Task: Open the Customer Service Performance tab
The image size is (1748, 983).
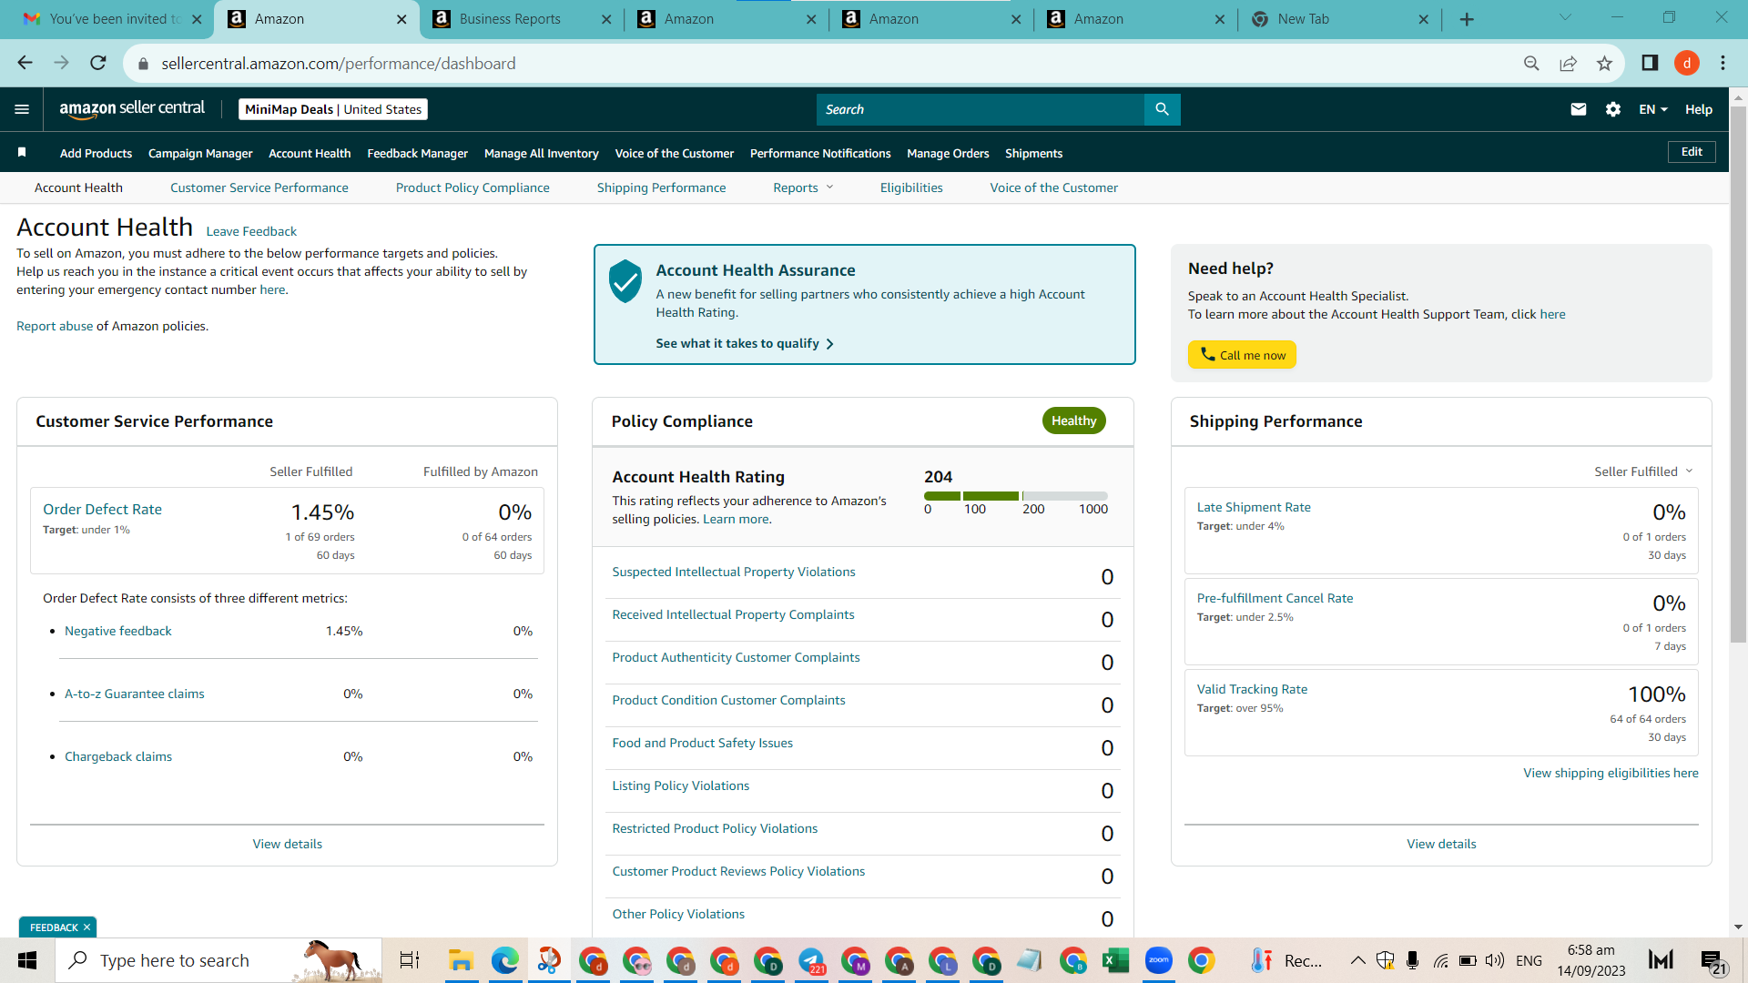Action: (259, 187)
